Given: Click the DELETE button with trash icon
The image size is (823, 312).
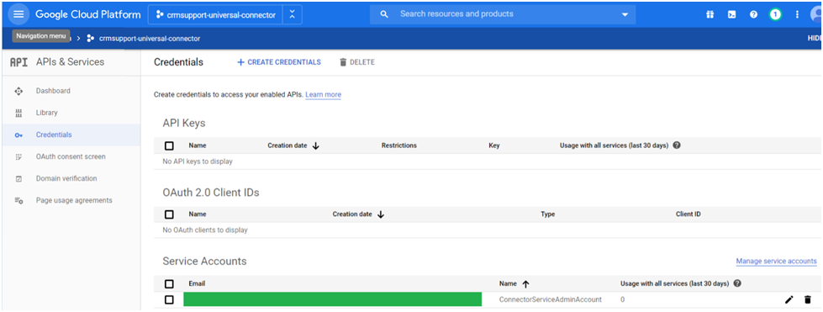Looking at the screenshot, I should pos(357,62).
